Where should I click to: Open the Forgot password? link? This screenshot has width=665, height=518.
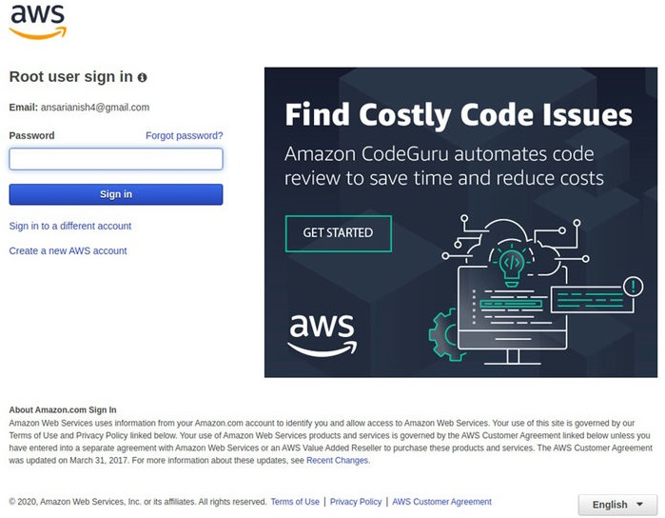(x=184, y=135)
